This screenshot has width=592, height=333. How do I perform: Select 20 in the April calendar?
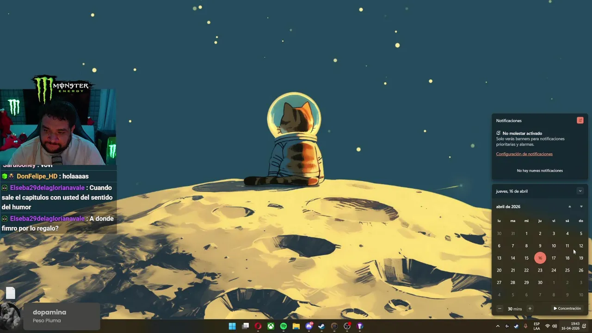tap(499, 270)
